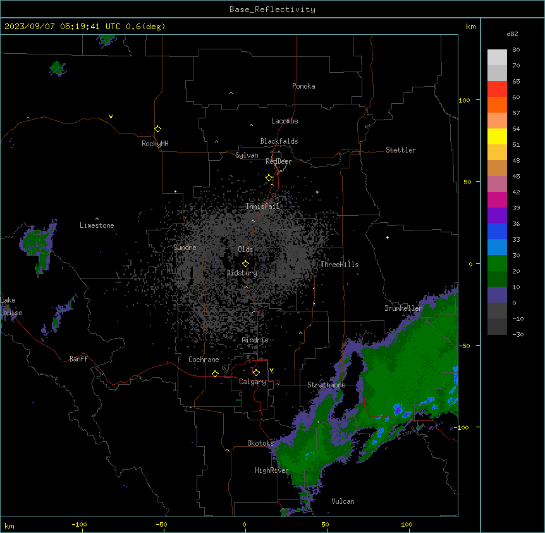Screen dimensions: 545x533
Task: Click the Ponoka city label
Action: [x=303, y=86]
